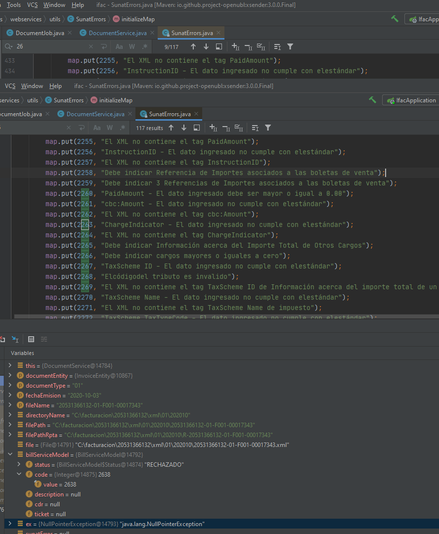Click the Drop Frame debugger icon

pos(2,339)
